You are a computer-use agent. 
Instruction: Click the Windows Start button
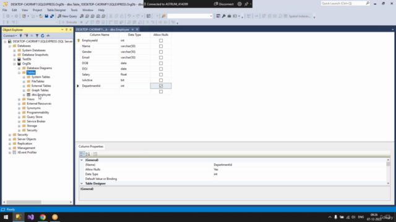click(6, 217)
